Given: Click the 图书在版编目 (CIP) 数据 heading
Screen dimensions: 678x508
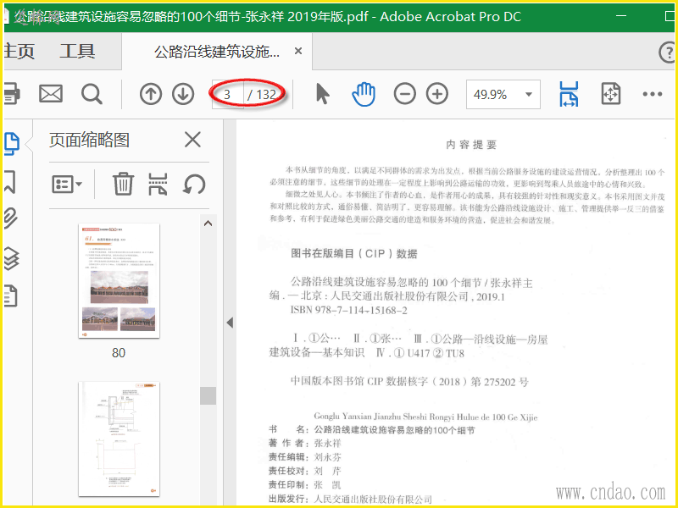Looking at the screenshot, I should tap(354, 253).
